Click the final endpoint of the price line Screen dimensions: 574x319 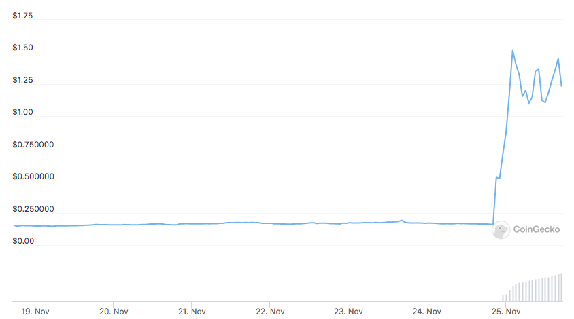tap(562, 86)
